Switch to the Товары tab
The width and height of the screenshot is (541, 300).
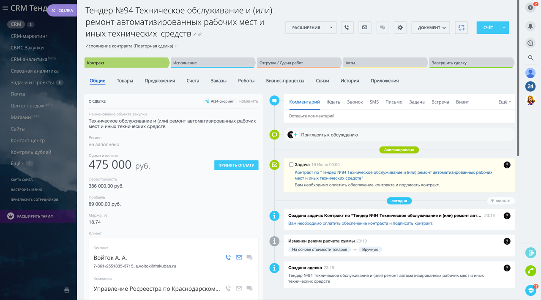125,80
